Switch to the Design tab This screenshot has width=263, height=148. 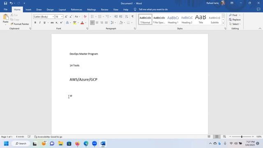tap(50, 9)
